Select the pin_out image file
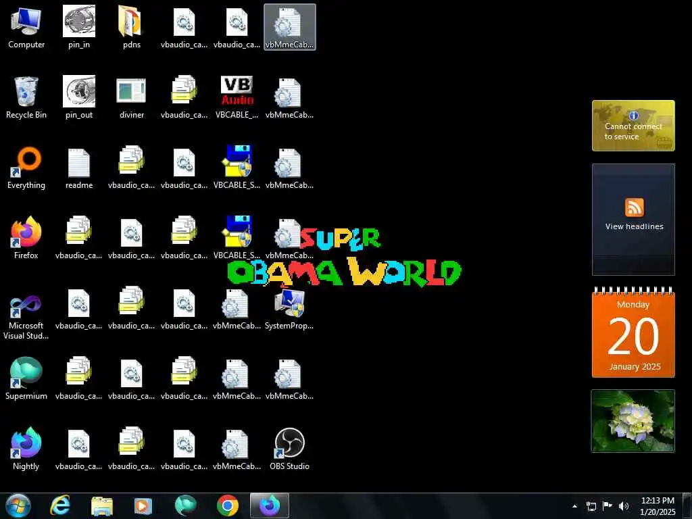Viewport: 692px width, 519px height. 79,97
